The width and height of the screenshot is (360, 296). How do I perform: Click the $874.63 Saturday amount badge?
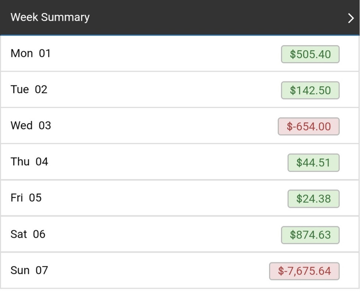pos(310,235)
